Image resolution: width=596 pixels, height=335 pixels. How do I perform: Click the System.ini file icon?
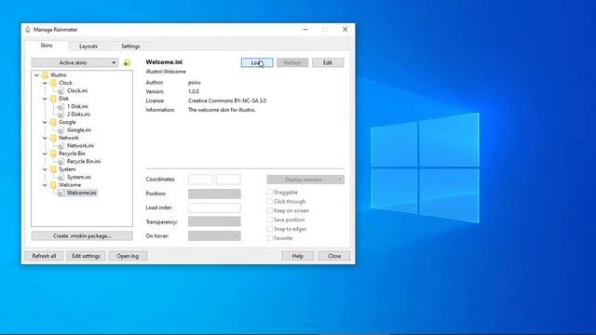[61, 177]
